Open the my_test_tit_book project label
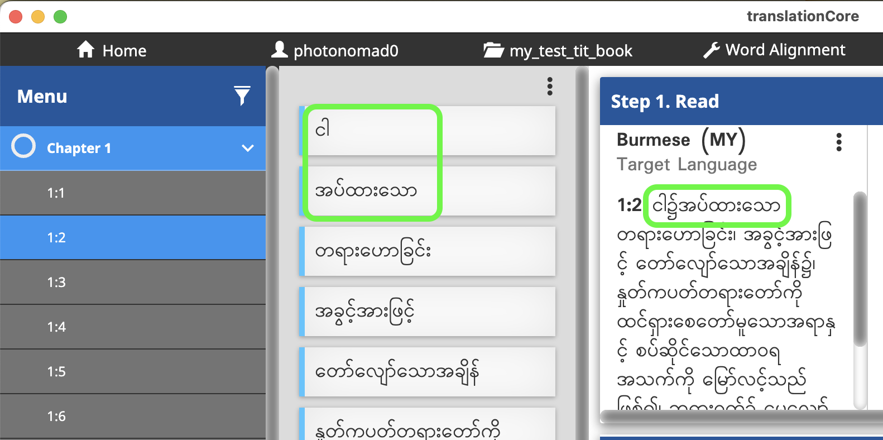 570,51
